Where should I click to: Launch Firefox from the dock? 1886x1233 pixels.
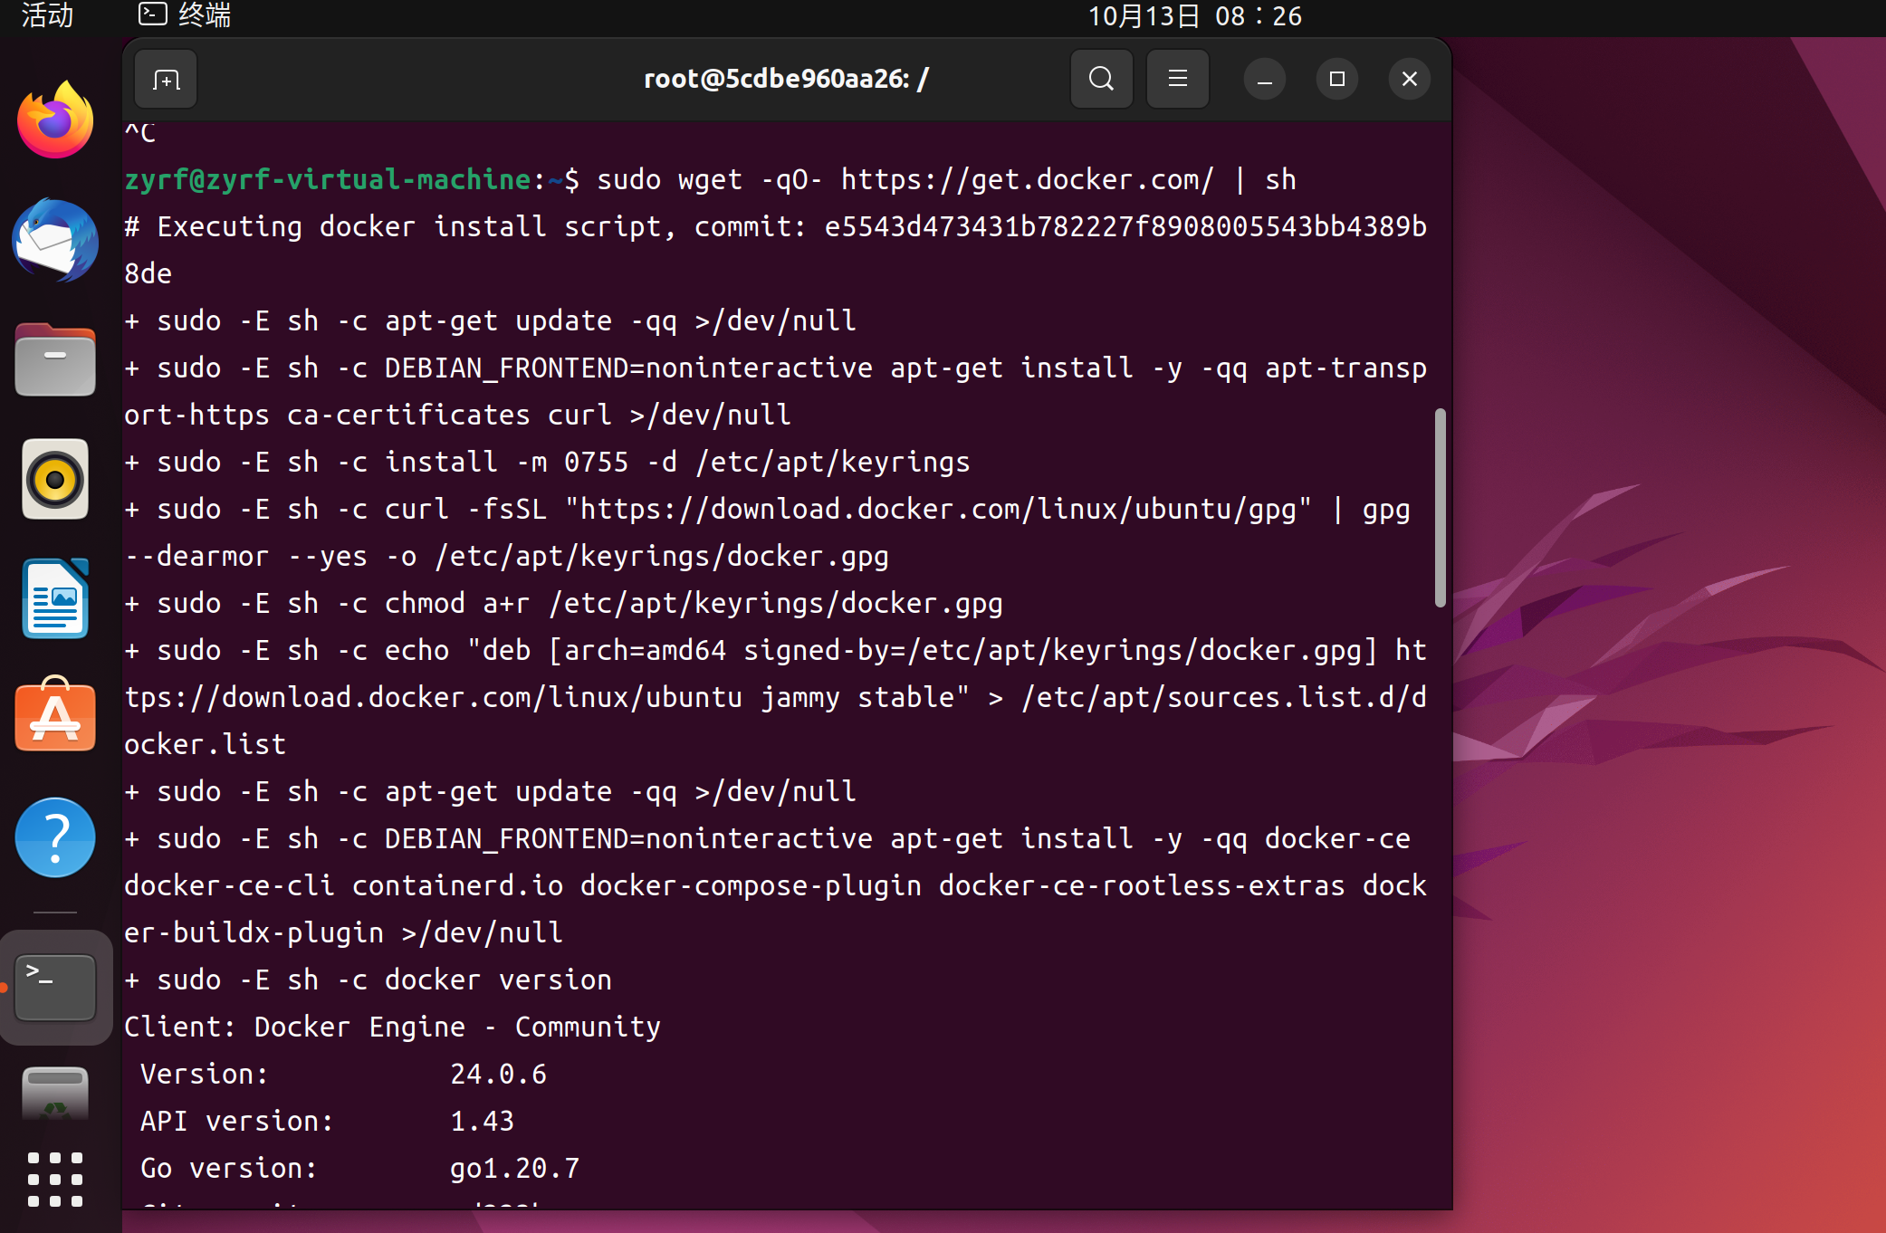tap(55, 121)
